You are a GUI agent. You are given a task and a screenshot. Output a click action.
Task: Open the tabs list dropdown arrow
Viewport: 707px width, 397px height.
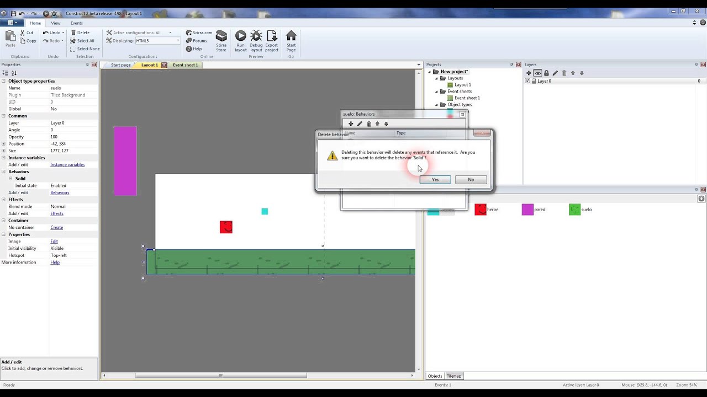point(419,65)
